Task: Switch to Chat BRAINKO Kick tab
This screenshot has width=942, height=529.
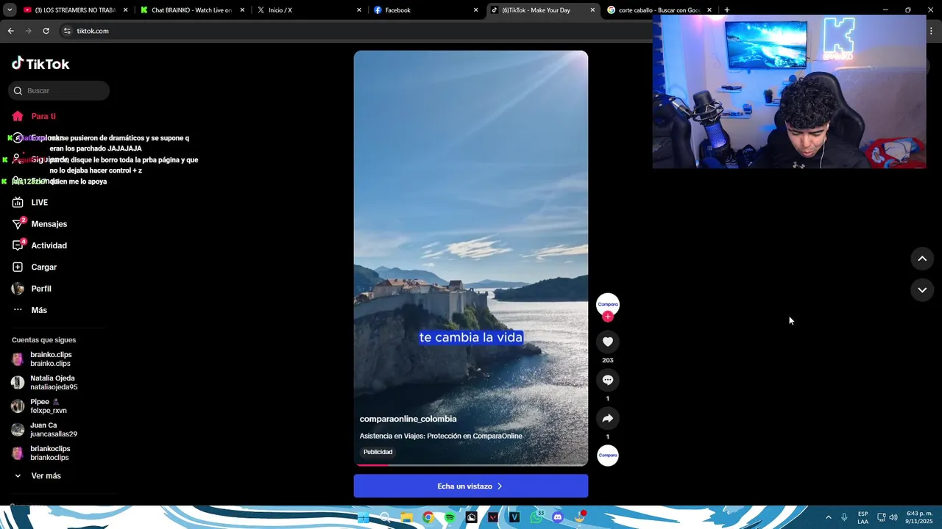Action: coord(191,10)
